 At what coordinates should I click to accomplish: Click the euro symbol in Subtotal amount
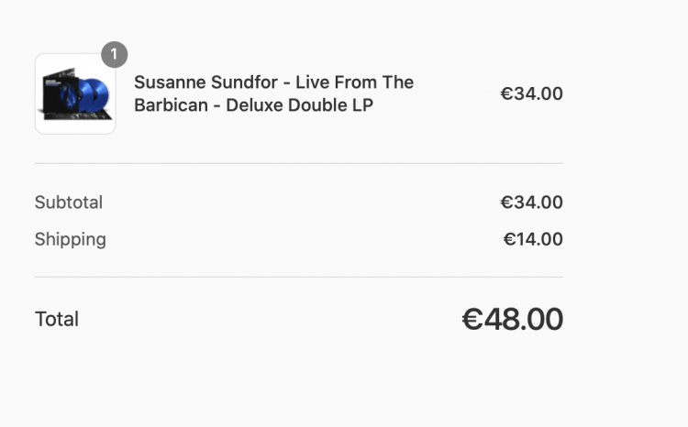[506, 203]
